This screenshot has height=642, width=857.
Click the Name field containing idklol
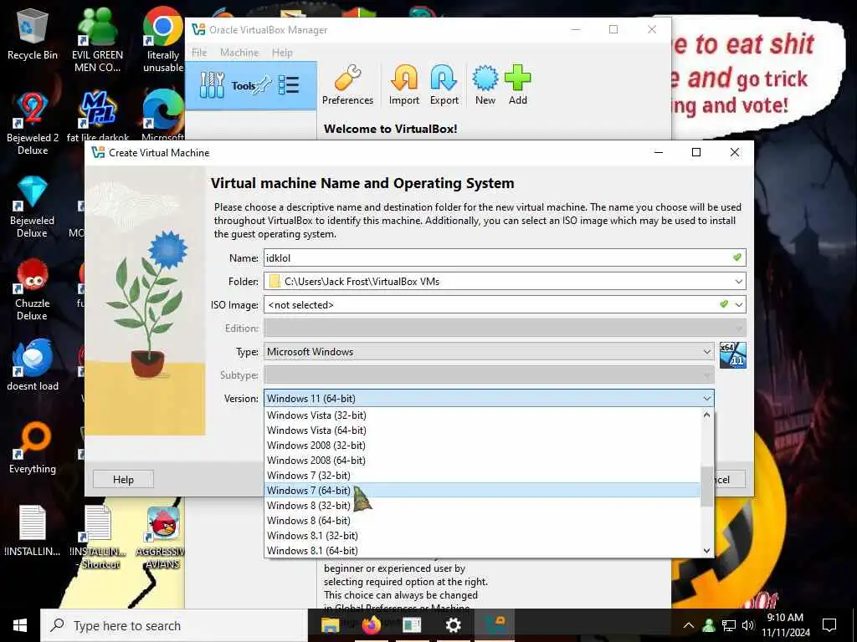pos(505,257)
